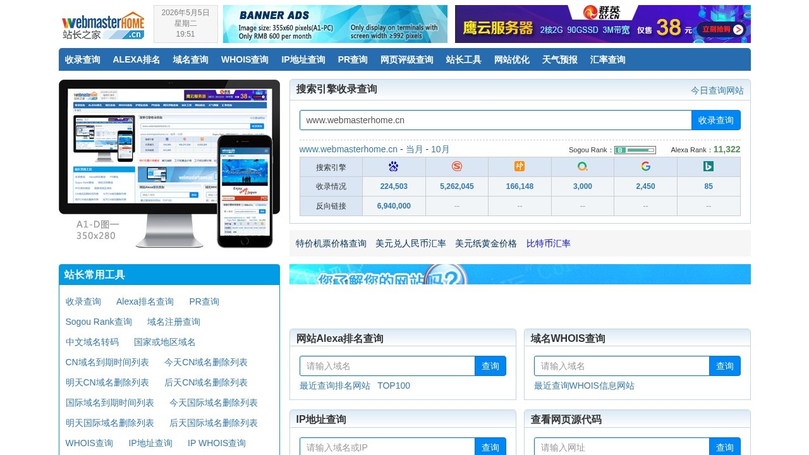Open 比特币汇率 link
The height and width of the screenshot is (455, 809).
pos(549,243)
